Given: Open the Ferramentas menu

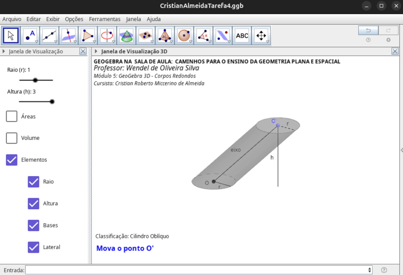Looking at the screenshot, I should point(104,19).
